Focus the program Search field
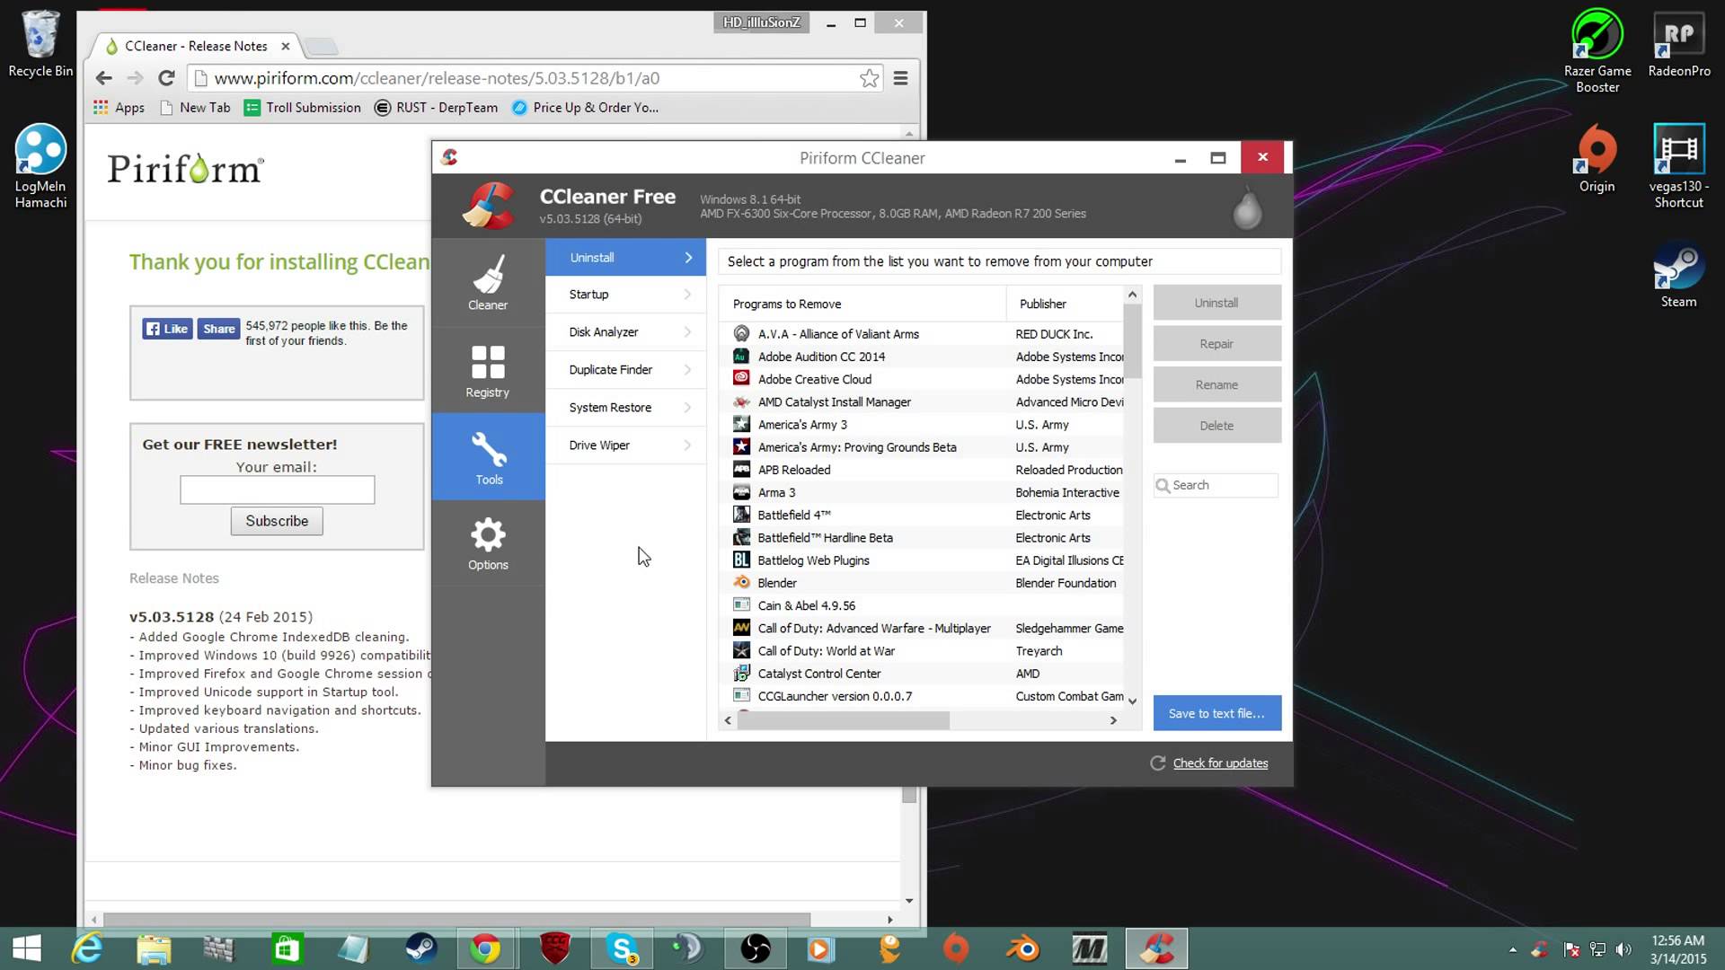The height and width of the screenshot is (970, 1725). (1216, 485)
